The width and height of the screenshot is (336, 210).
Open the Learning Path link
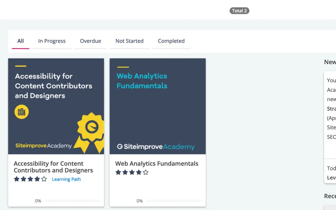[x=66, y=179]
